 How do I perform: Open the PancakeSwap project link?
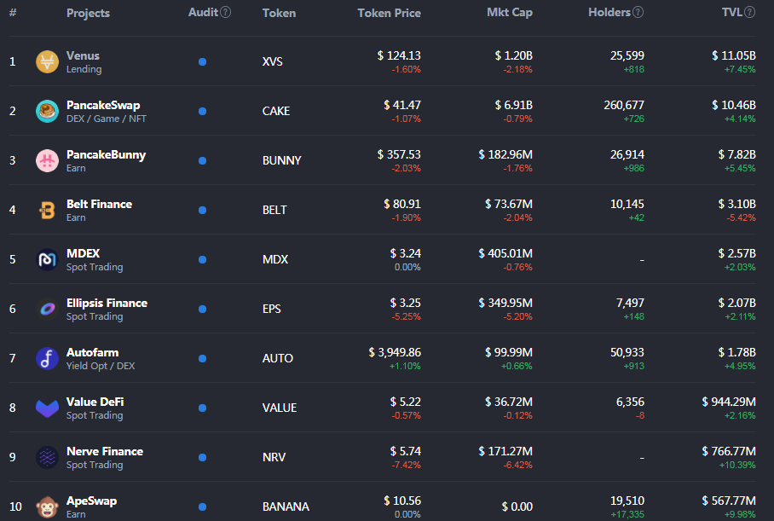(x=103, y=105)
